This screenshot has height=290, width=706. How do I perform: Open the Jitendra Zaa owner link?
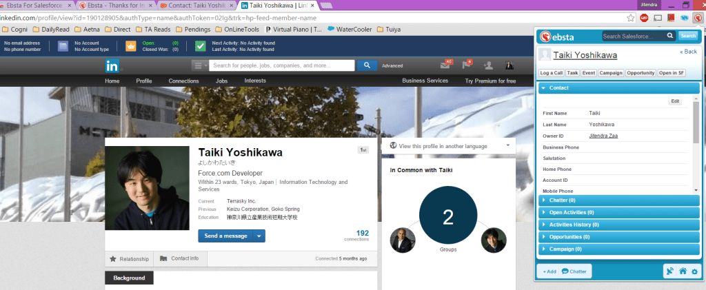(603, 136)
